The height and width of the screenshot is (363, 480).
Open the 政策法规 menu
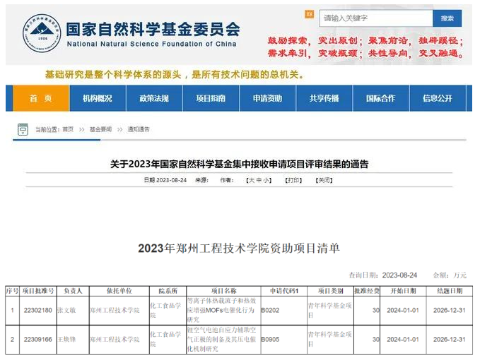(x=154, y=98)
